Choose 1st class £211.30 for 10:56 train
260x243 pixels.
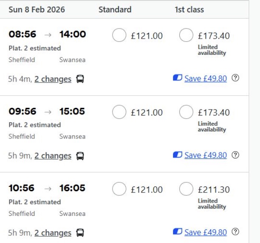click(187, 189)
